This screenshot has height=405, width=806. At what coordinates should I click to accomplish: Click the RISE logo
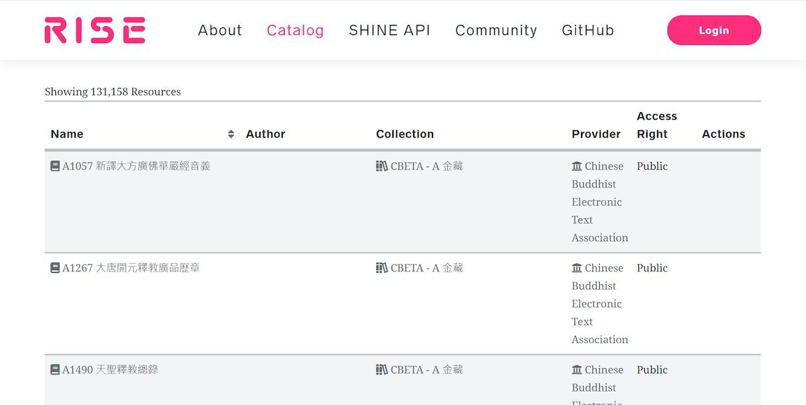coord(95,30)
